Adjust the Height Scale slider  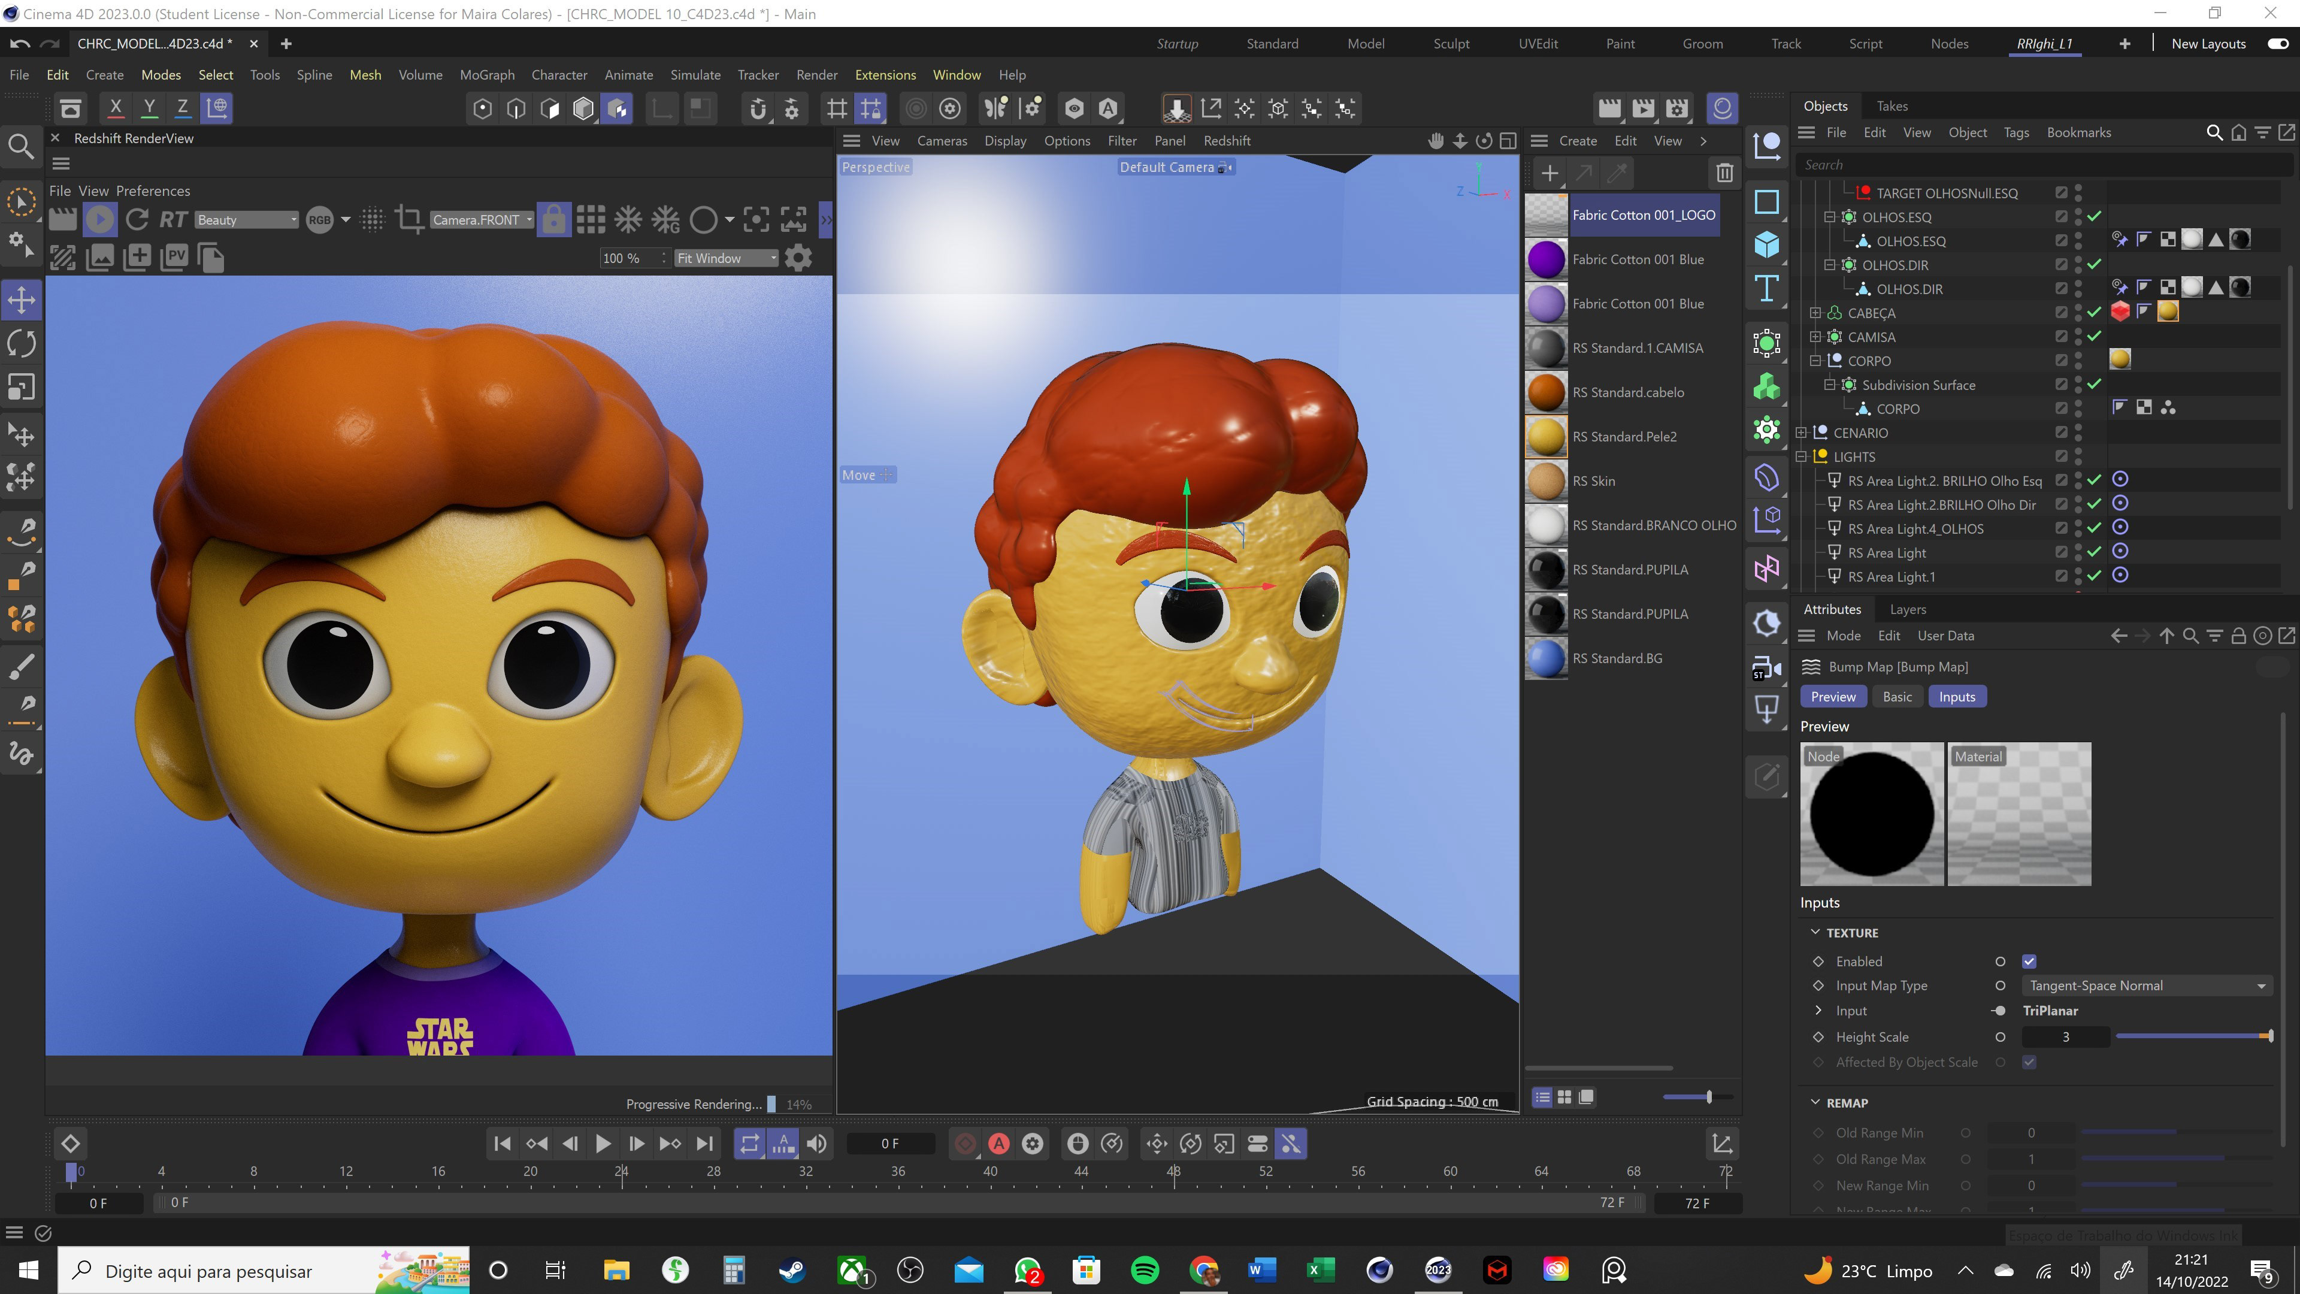(x=2192, y=1037)
